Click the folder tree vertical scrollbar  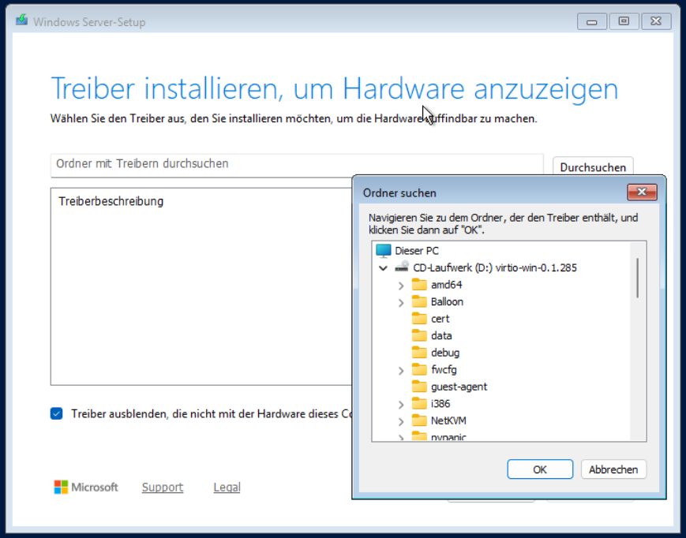tap(638, 276)
